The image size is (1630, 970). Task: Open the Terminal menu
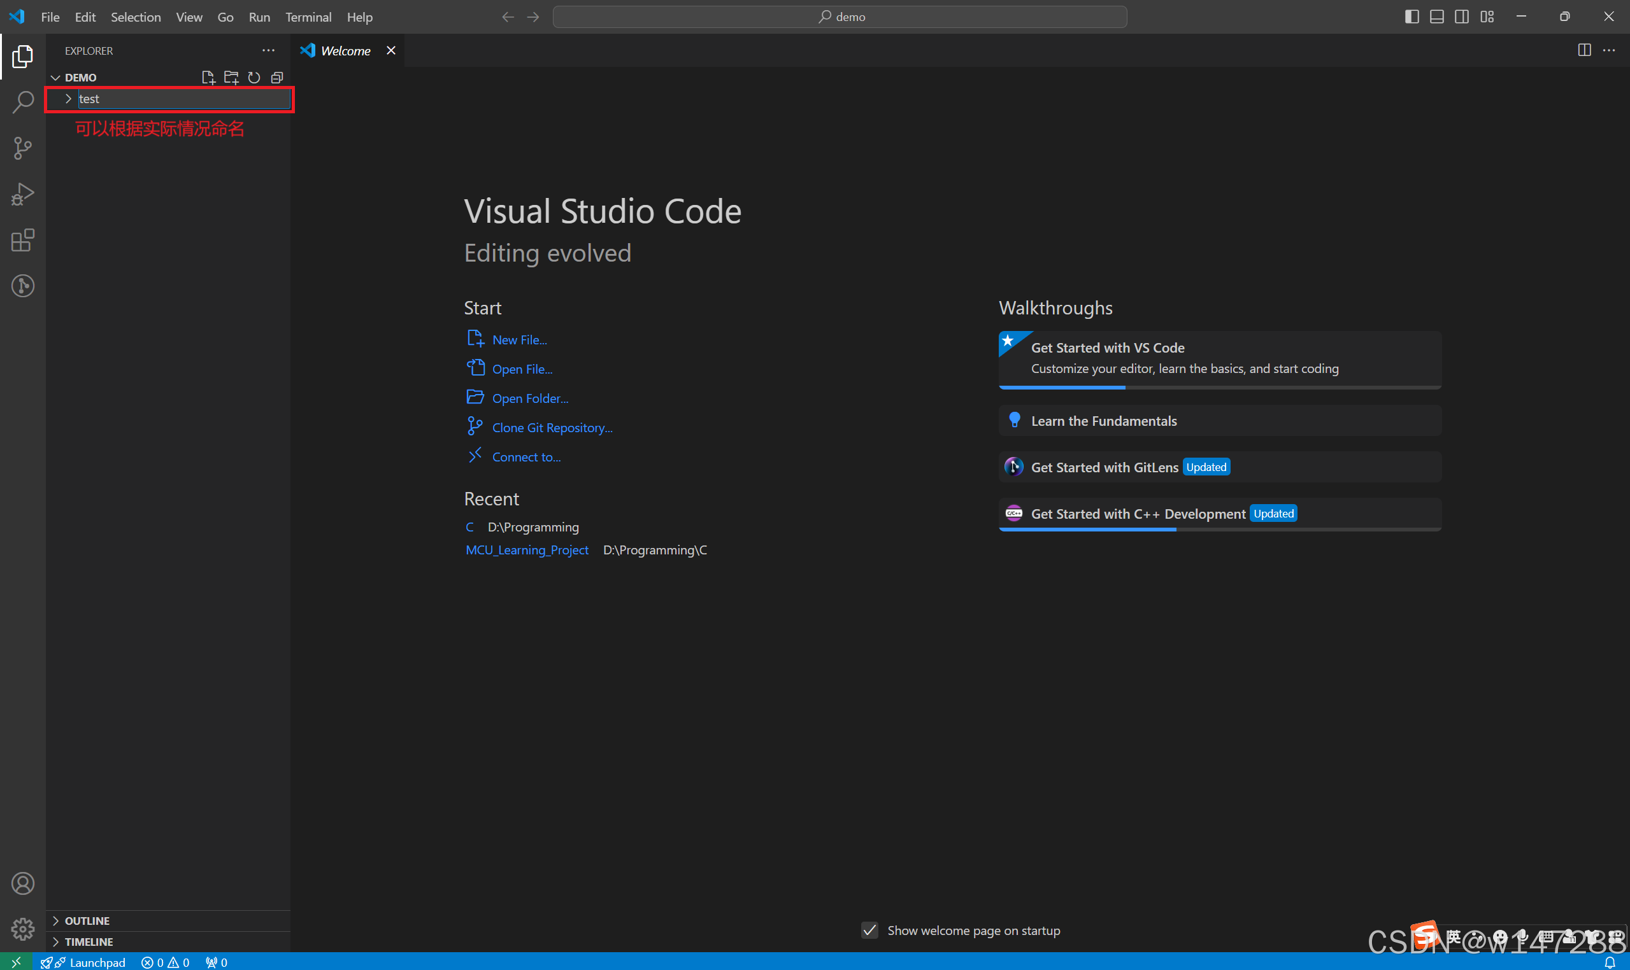(x=308, y=17)
